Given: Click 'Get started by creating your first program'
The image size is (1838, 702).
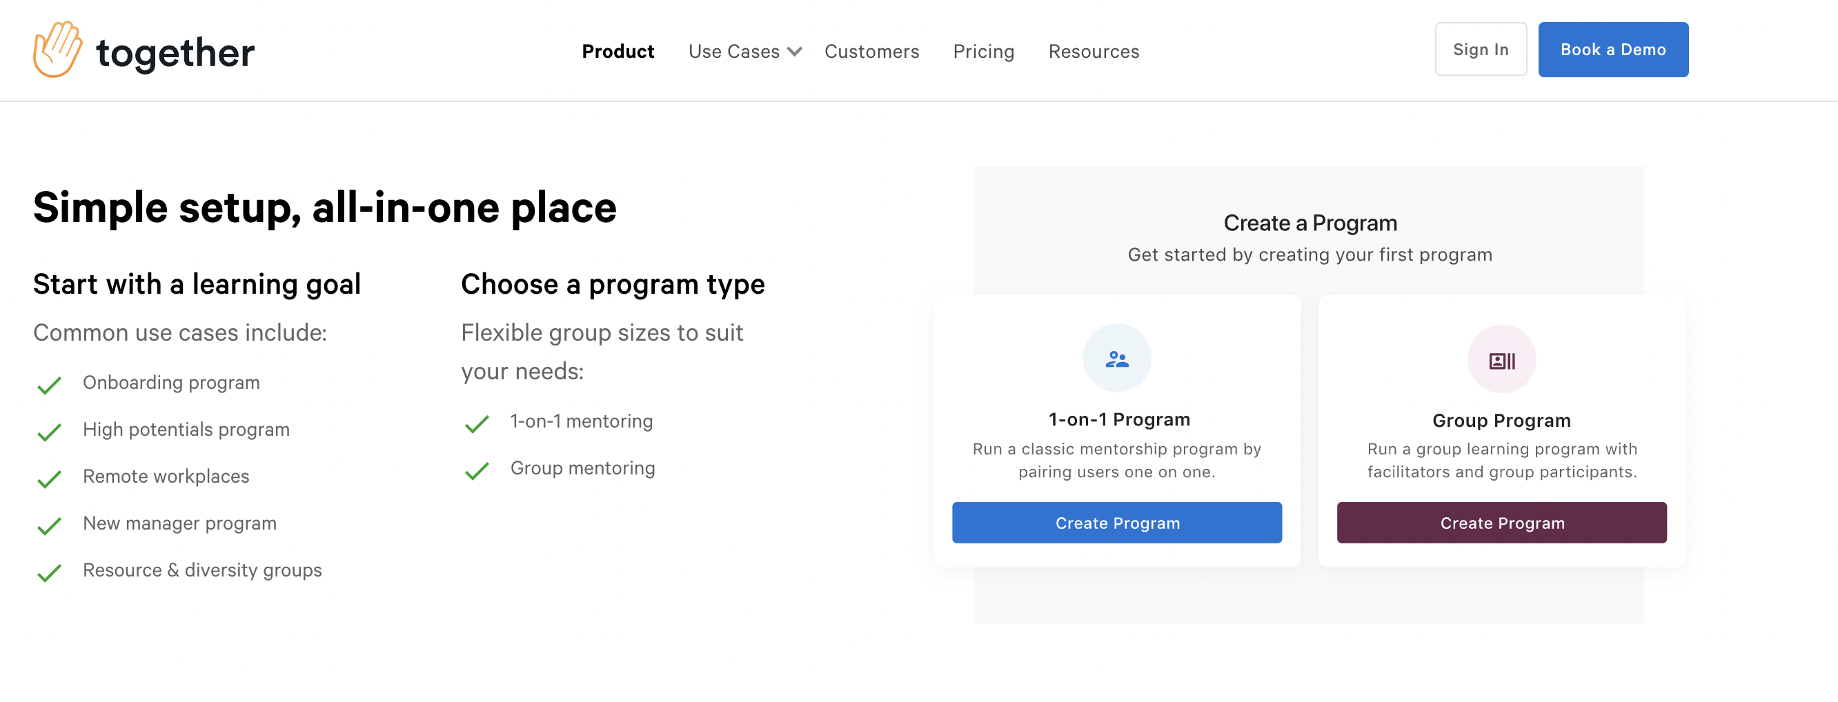Looking at the screenshot, I should (x=1310, y=254).
